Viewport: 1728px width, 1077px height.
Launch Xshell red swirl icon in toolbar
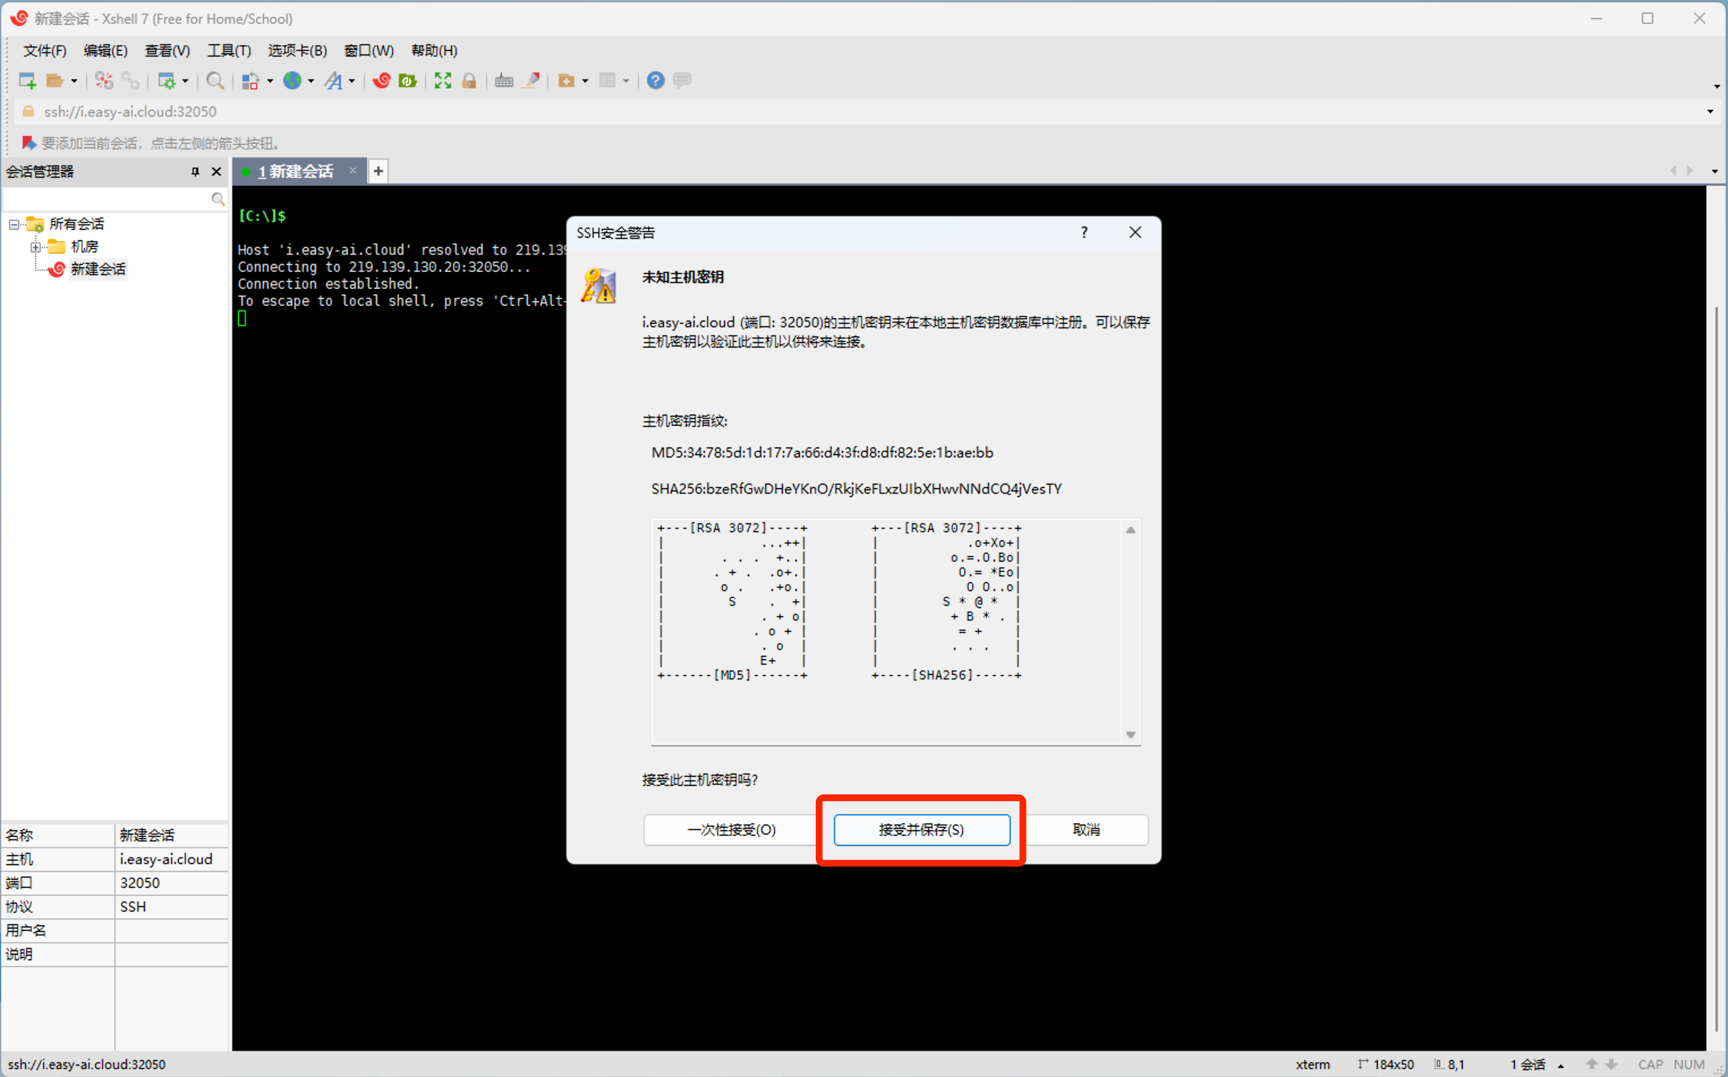click(381, 80)
